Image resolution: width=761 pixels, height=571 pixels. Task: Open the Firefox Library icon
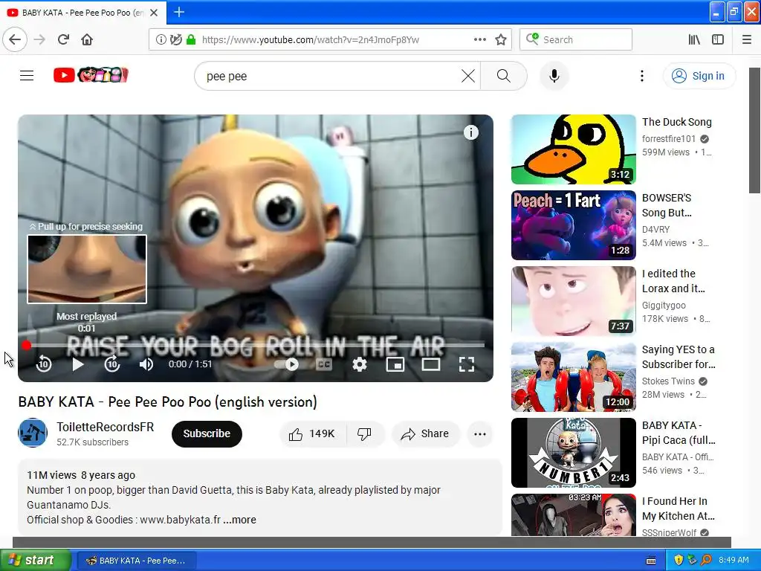(694, 39)
